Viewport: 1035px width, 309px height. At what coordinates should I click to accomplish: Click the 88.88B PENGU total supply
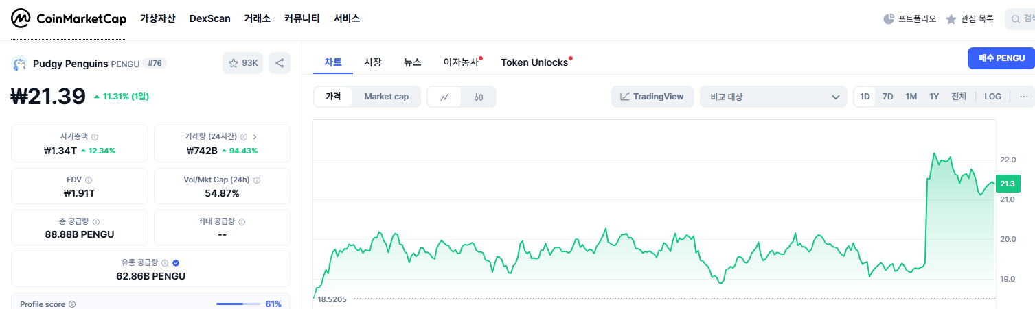coord(80,234)
